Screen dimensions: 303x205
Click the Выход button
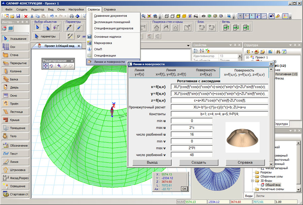(x=152, y=162)
